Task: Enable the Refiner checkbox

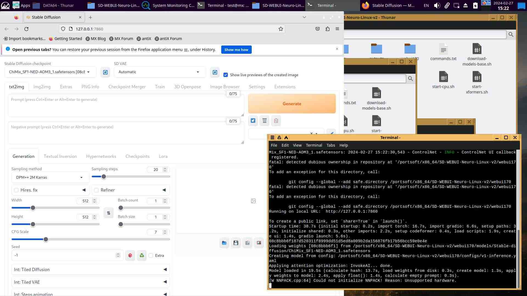Action: 96,190
